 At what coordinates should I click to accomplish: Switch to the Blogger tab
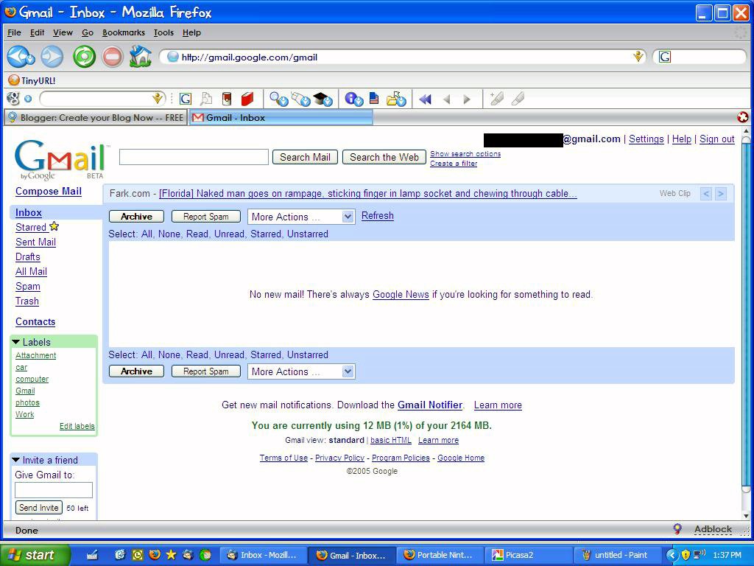pyautogui.click(x=96, y=117)
